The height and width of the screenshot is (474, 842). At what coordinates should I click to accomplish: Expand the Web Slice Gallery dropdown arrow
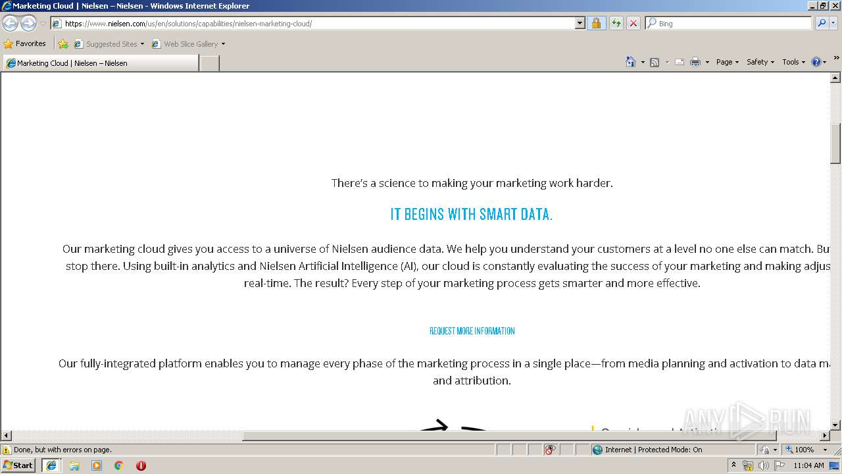223,44
